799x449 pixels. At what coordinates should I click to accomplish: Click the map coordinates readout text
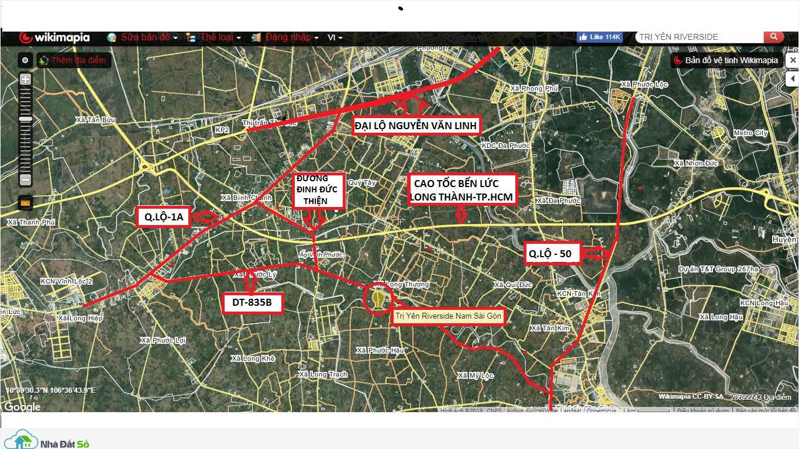[50, 390]
